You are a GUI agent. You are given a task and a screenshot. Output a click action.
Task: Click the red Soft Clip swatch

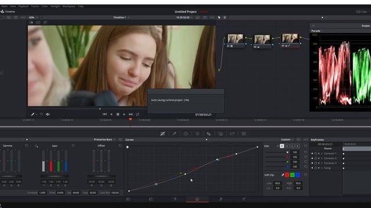tap(288, 174)
